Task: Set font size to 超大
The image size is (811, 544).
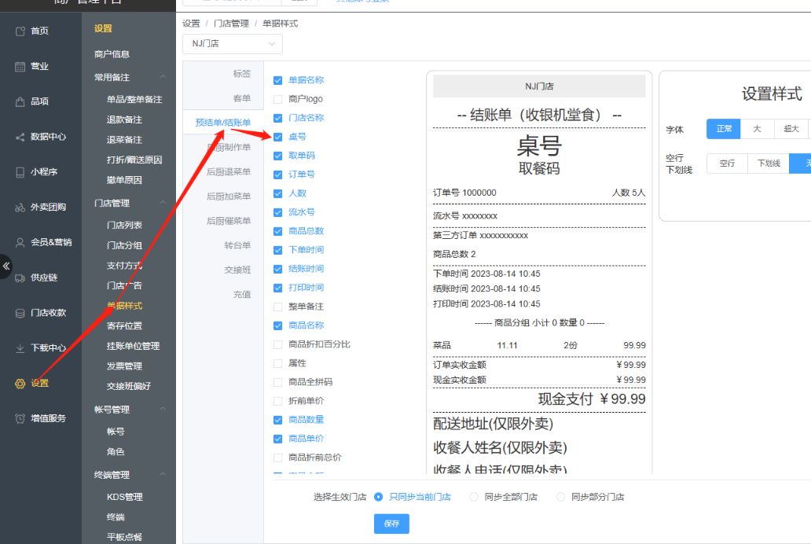Action: coord(791,129)
